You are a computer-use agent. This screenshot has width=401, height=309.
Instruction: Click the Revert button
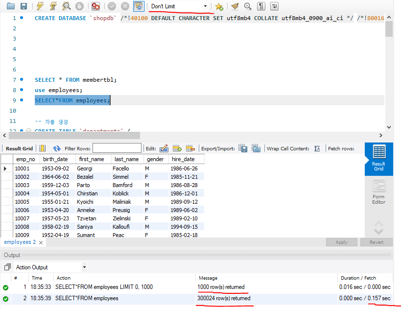pos(377,242)
